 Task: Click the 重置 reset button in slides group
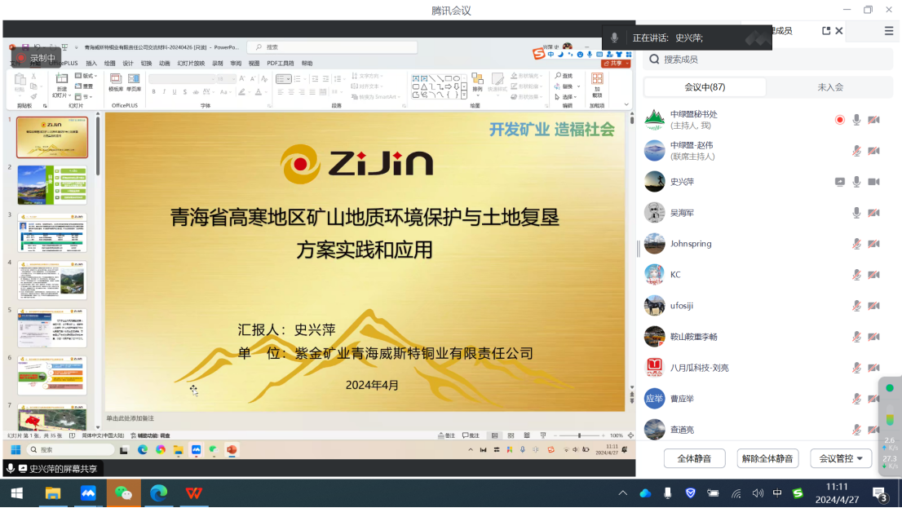pyautogui.click(x=84, y=86)
